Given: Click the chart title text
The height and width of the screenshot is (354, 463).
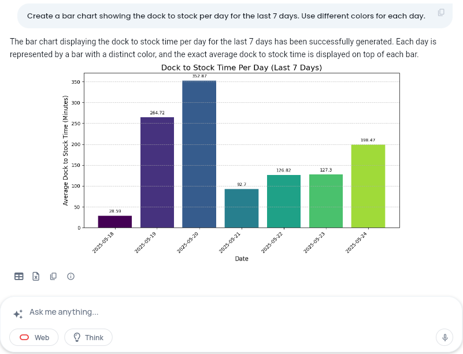Looking at the screenshot, I should click(x=241, y=68).
